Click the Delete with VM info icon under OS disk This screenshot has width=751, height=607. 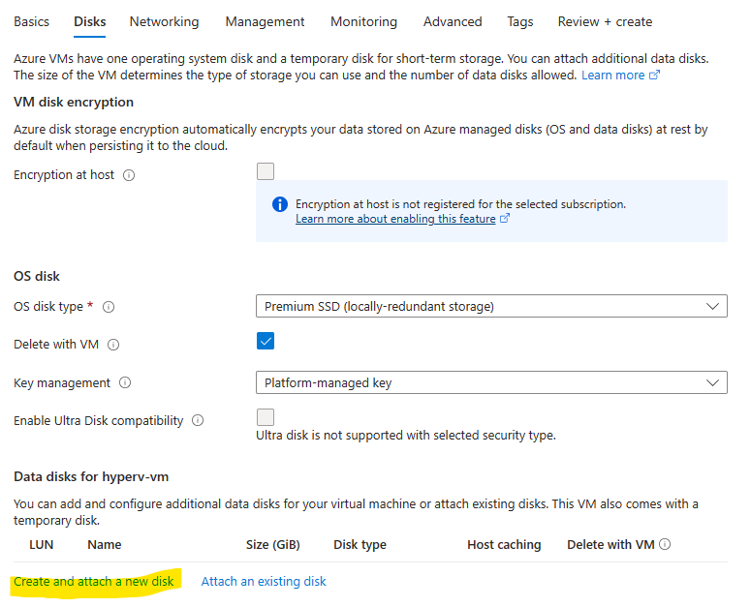click(114, 345)
